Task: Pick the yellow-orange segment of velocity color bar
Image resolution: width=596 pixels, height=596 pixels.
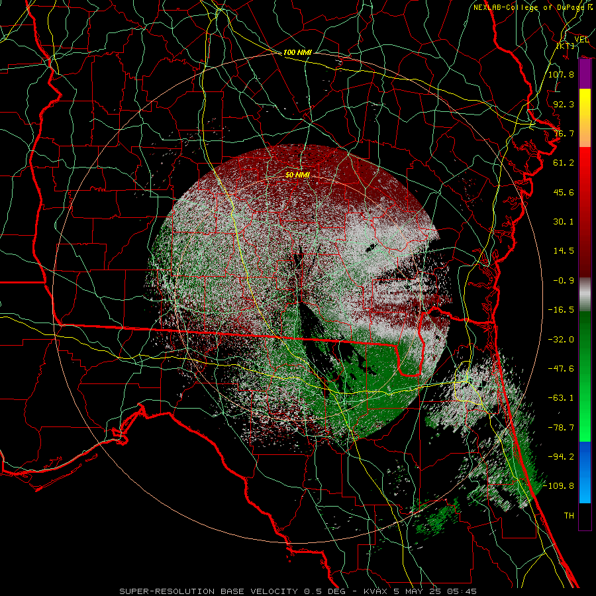Action: tap(585, 118)
